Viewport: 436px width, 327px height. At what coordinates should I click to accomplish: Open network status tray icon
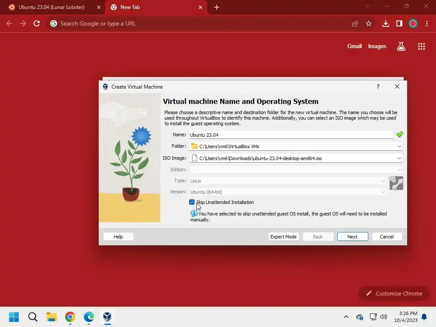pos(373,317)
